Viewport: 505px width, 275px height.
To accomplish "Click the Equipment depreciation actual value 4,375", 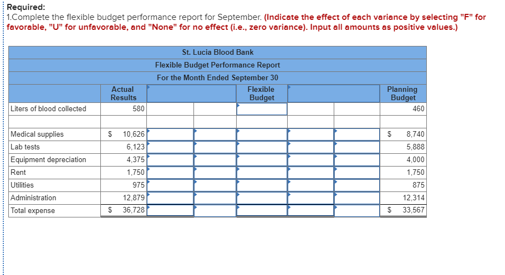I will click(x=135, y=159).
